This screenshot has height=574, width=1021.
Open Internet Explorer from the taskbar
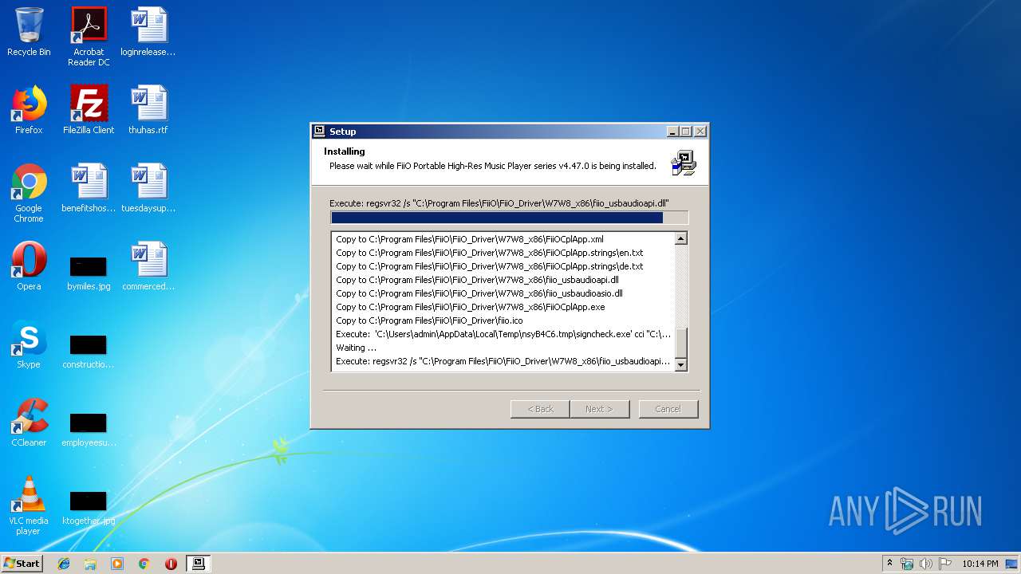tap(64, 564)
